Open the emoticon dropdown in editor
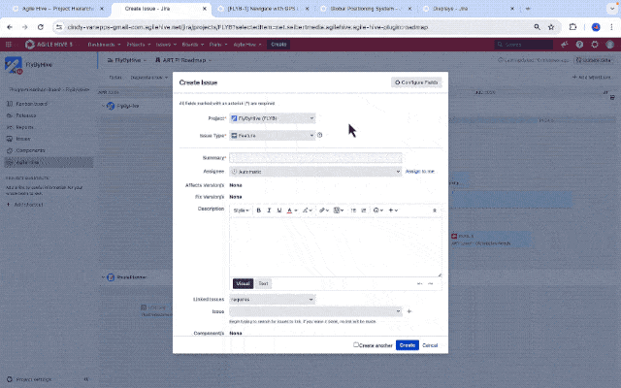This screenshot has height=388, width=621. [378, 210]
